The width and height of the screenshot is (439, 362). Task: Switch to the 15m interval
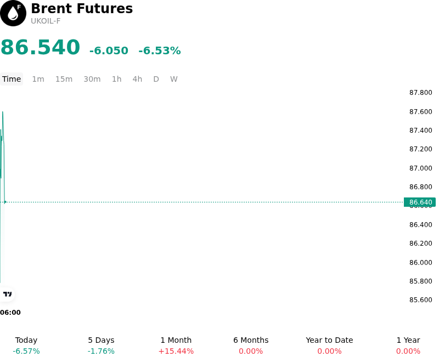[x=64, y=79]
